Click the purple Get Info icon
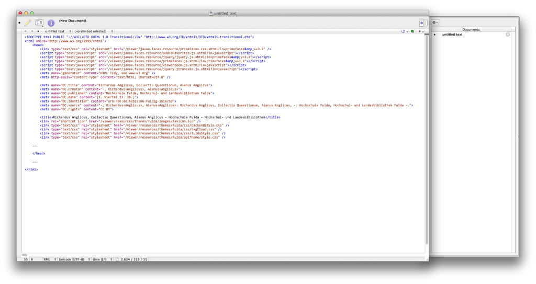This screenshot has width=536, height=284. (x=51, y=23)
